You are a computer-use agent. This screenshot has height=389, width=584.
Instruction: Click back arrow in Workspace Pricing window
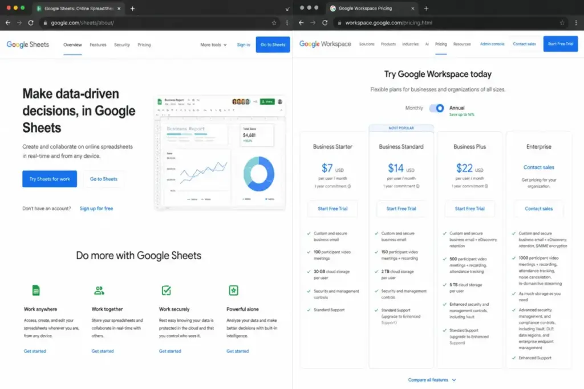301,23
